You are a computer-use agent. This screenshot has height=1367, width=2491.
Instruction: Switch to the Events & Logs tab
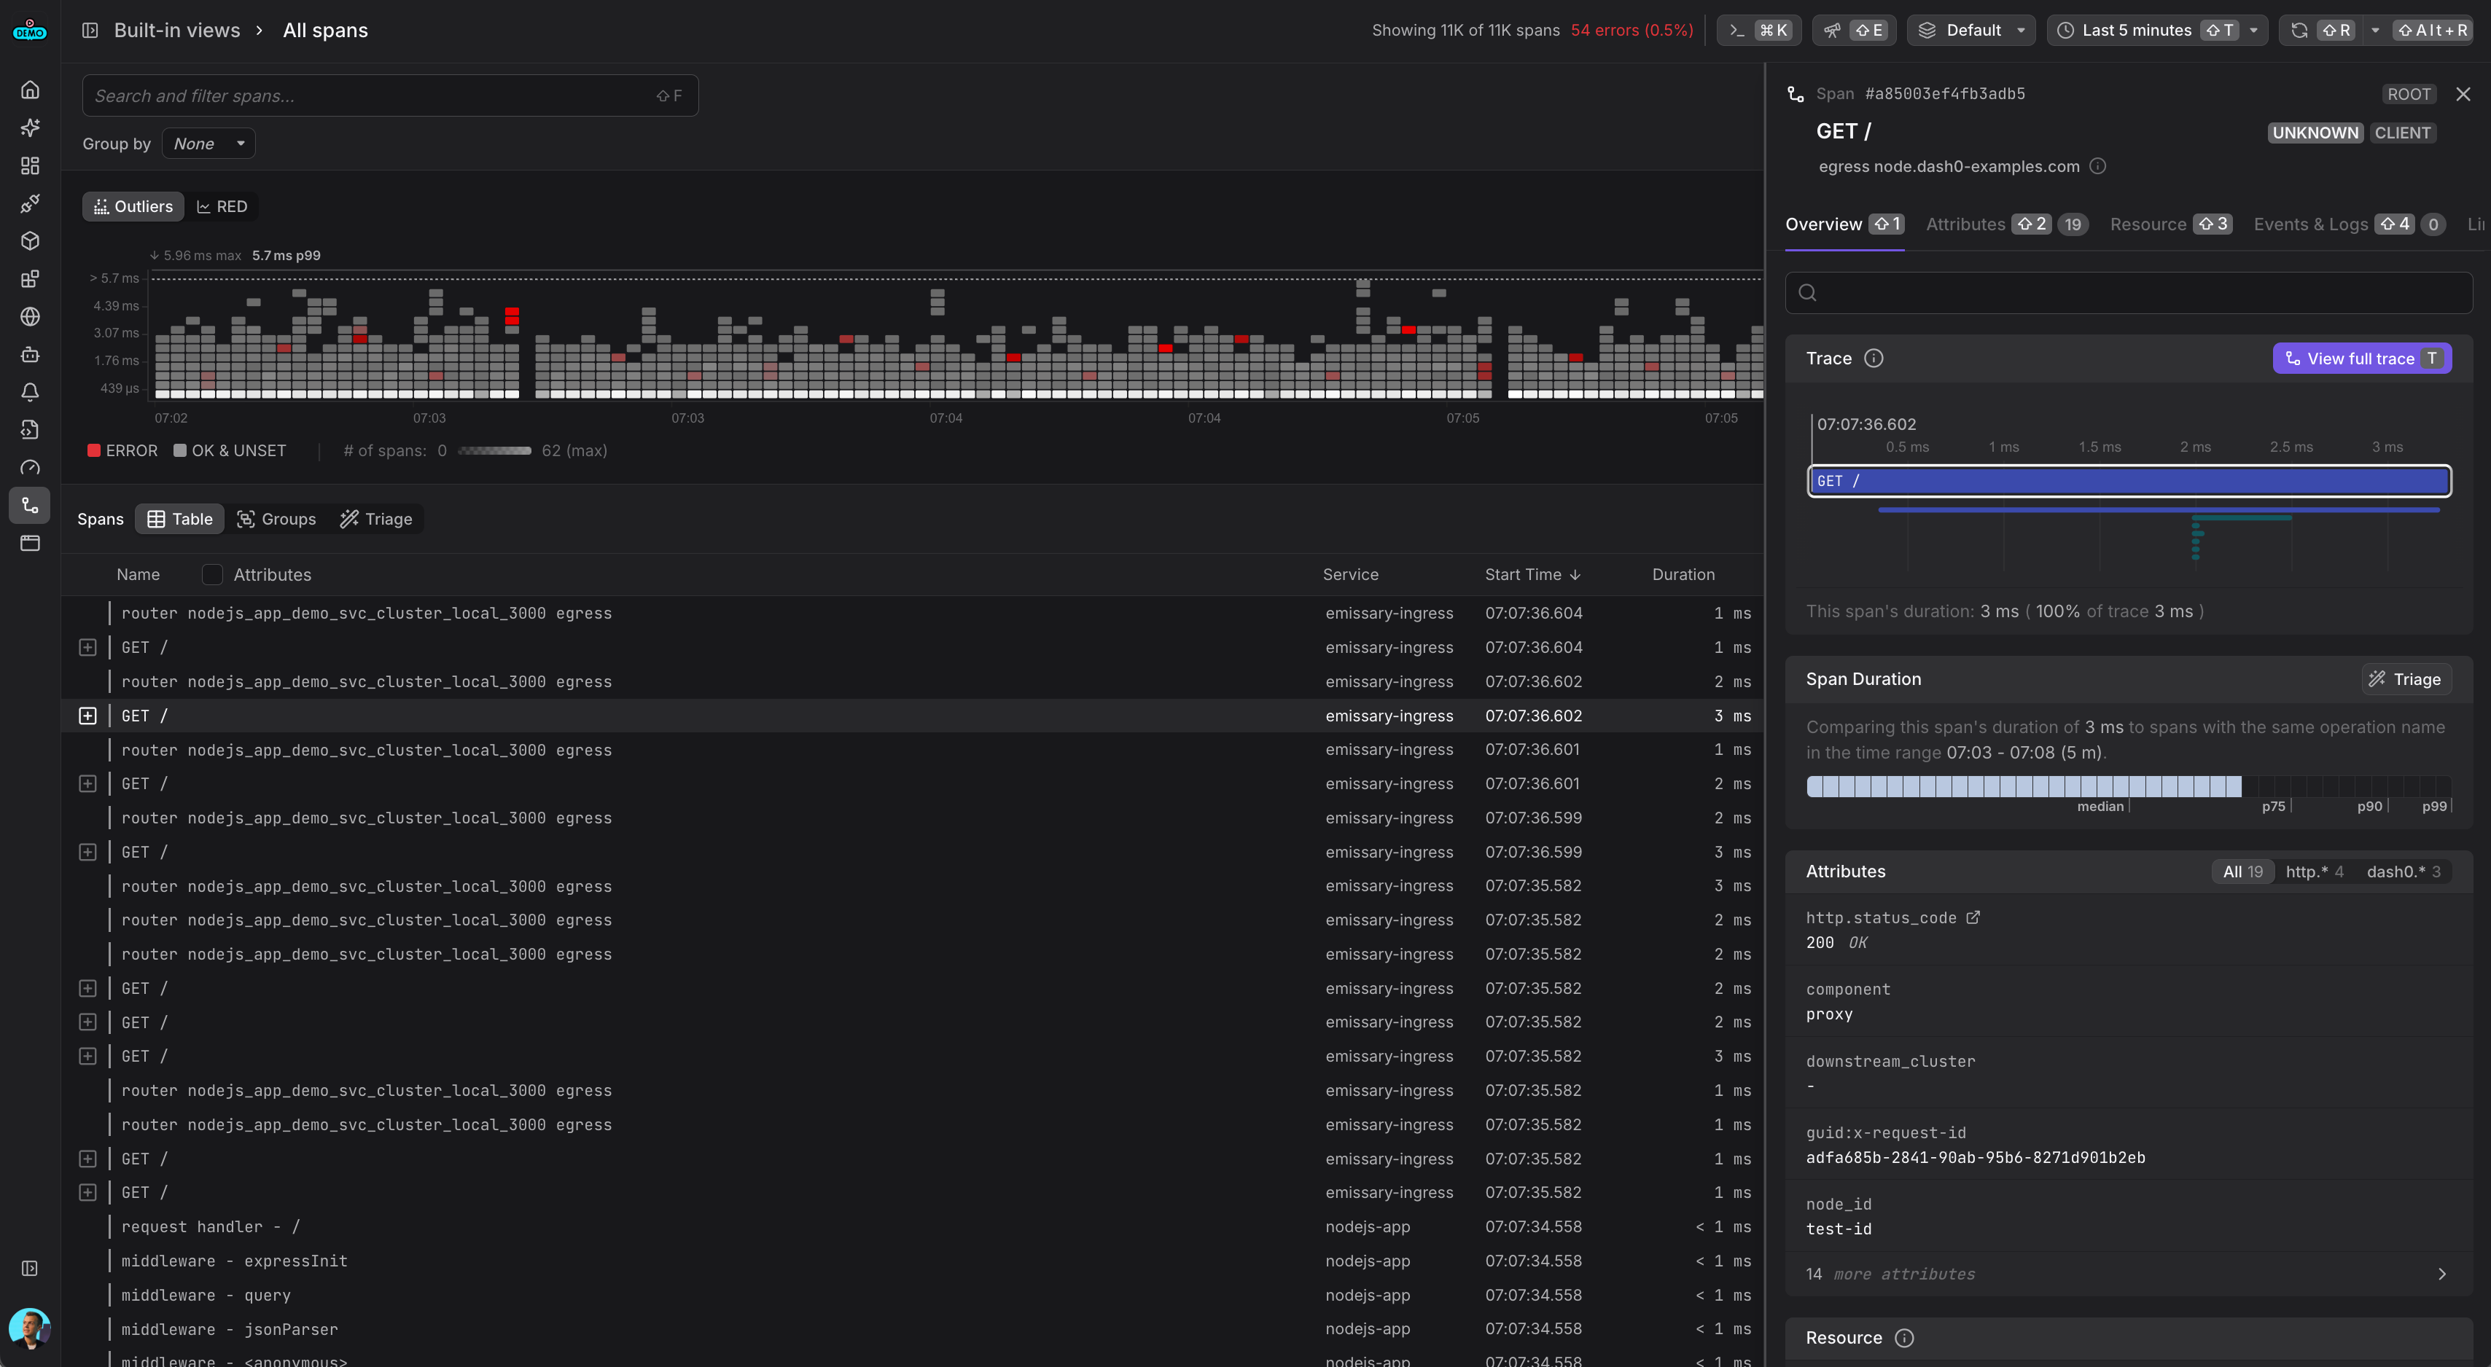[x=2349, y=224]
